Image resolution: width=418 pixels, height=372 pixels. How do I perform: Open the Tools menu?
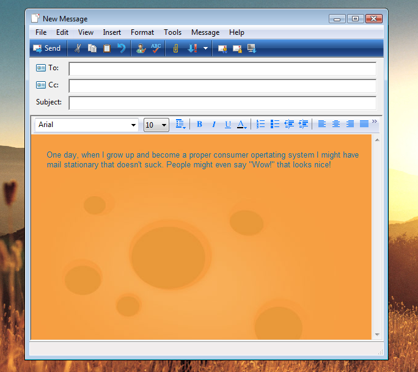(x=172, y=32)
